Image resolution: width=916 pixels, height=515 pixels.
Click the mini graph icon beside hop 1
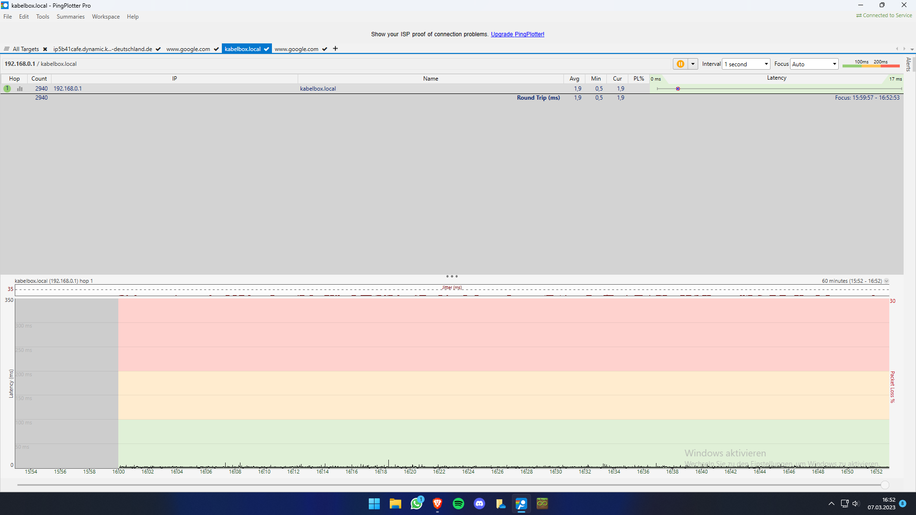tap(20, 88)
